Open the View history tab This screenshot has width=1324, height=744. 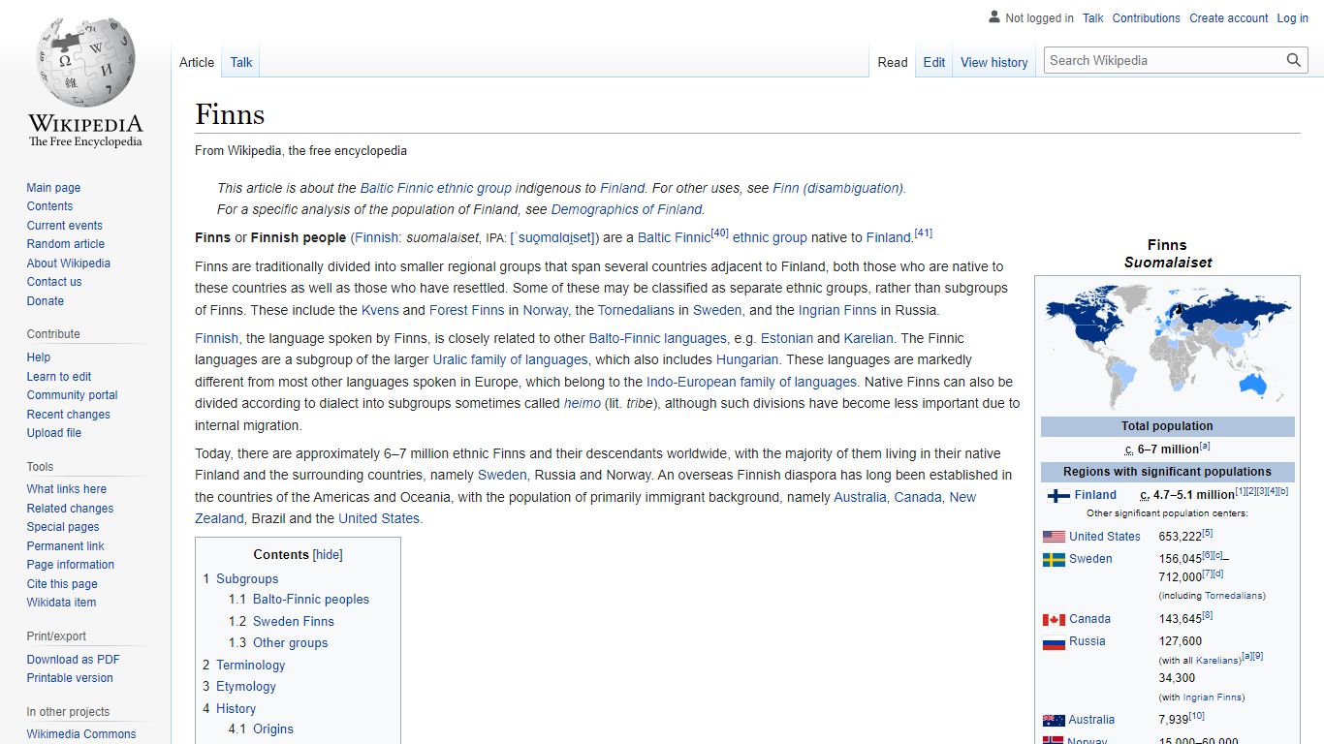[994, 62]
